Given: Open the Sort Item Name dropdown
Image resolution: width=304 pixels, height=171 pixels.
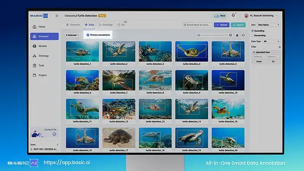Looking at the screenshot, I should [268, 25].
